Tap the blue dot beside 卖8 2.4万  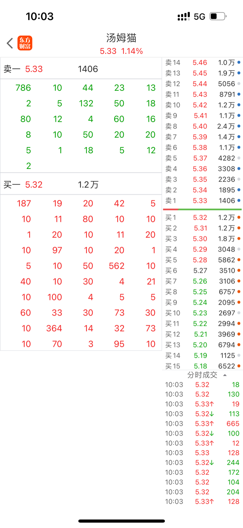point(239,126)
